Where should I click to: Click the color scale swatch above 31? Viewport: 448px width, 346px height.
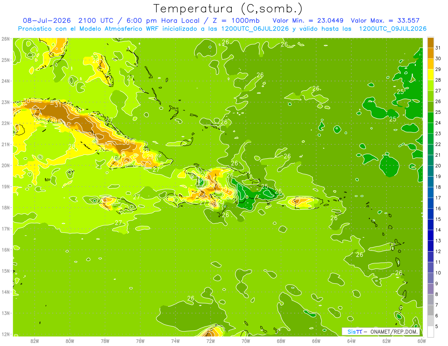point(430,43)
